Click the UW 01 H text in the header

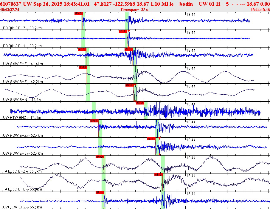point(210,4)
